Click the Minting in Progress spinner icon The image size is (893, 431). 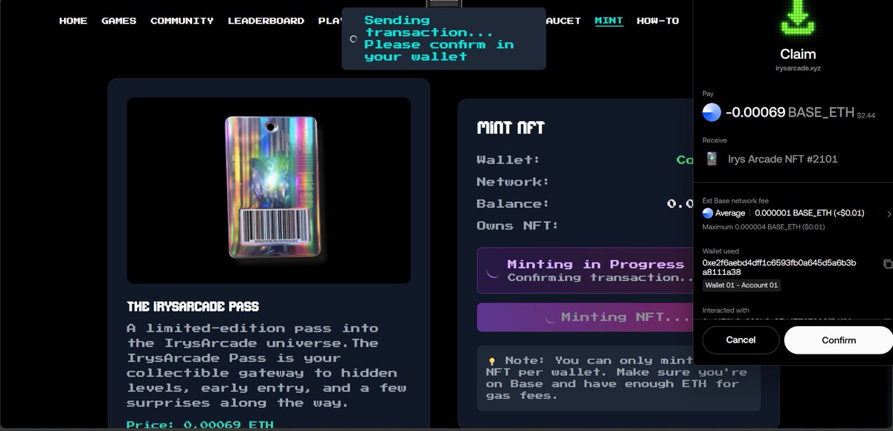point(493,271)
